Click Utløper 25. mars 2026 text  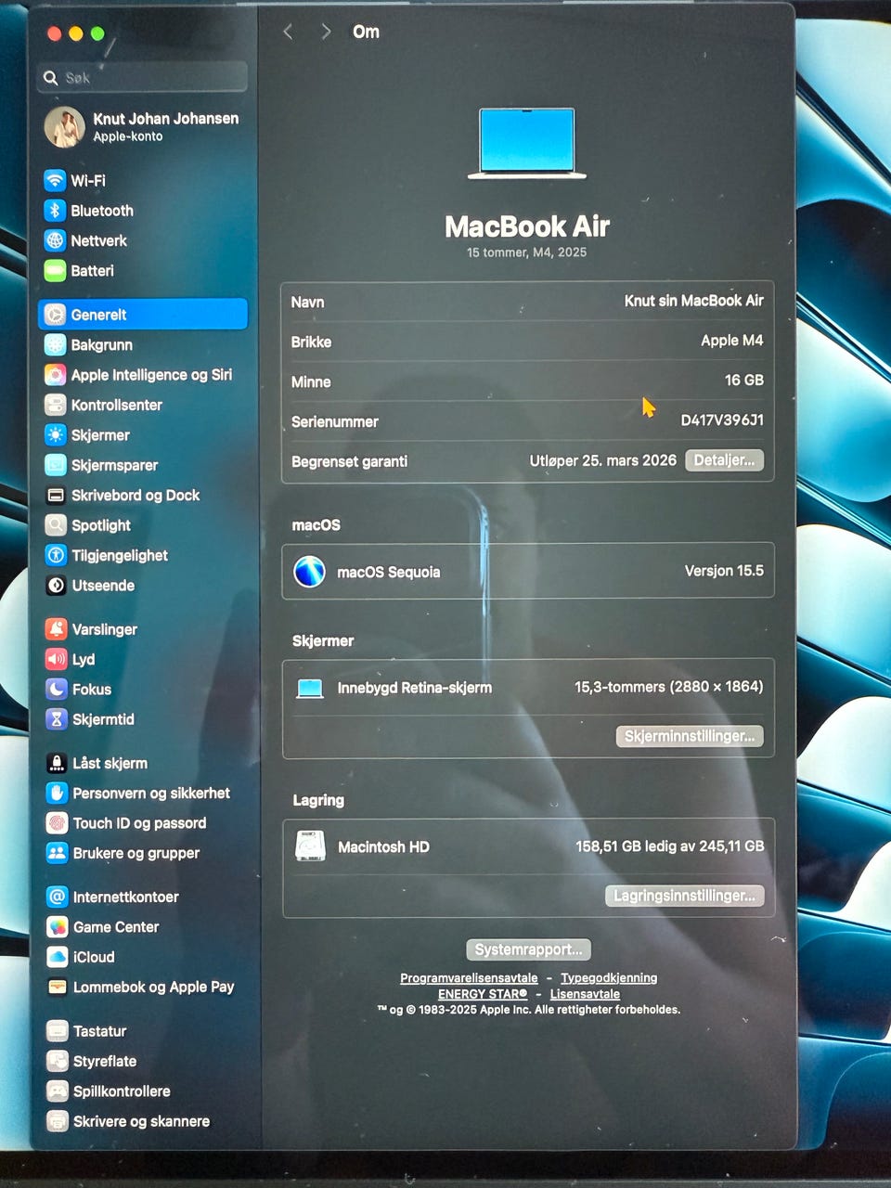pyautogui.click(x=603, y=460)
